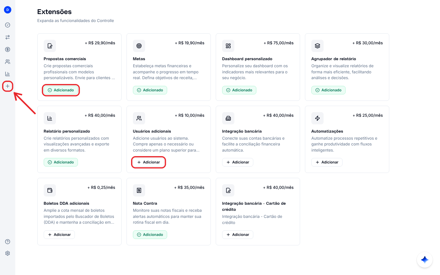The image size is (440, 275).
Task: Select the Propostas comerciais title
Action: point(65,59)
